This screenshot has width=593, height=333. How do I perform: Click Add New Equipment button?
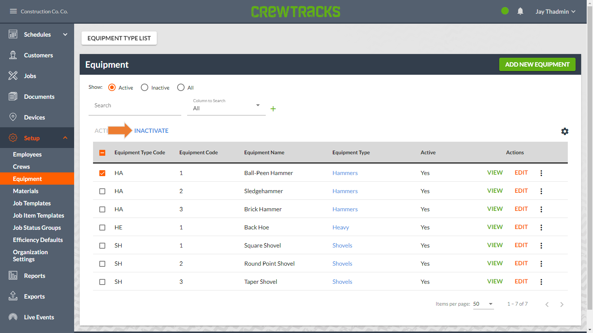pyautogui.click(x=537, y=64)
